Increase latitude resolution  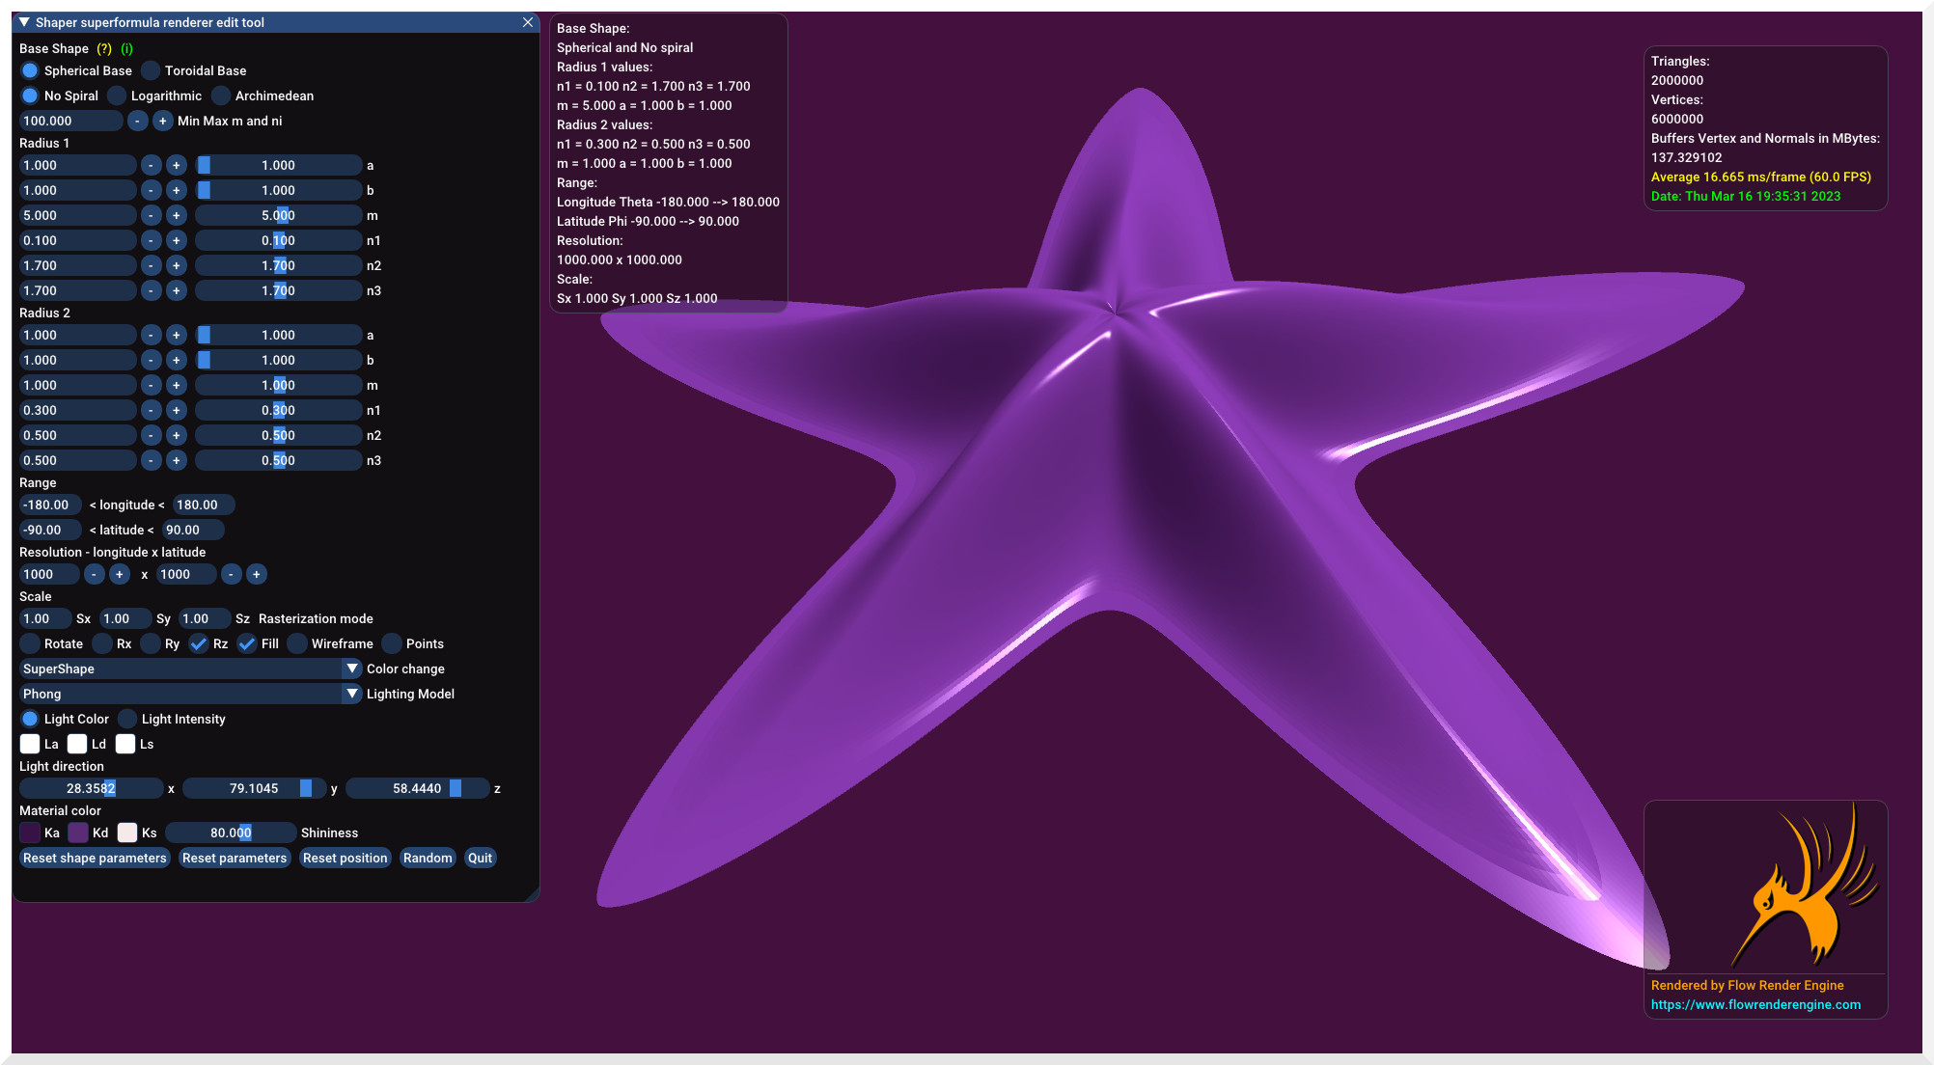257,574
